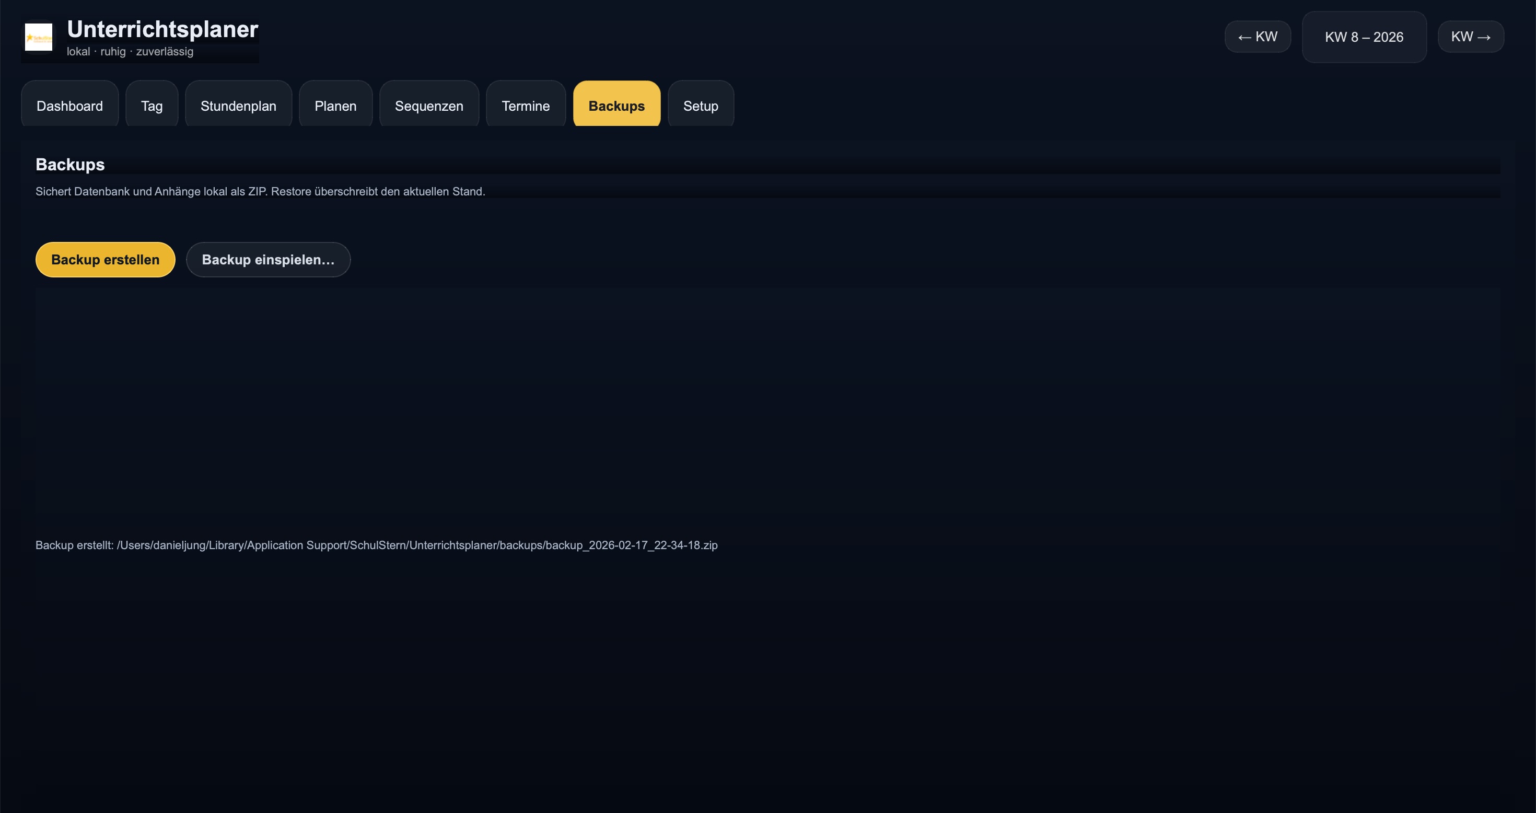1536x813 pixels.
Task: Open the Stundenplan tab
Action: click(238, 106)
